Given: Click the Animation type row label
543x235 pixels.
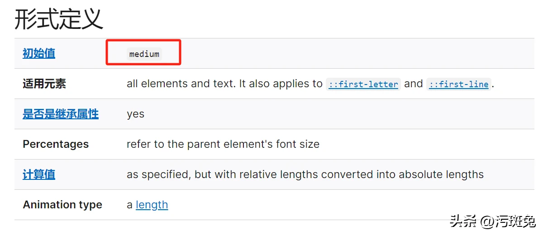Looking at the screenshot, I should click(x=62, y=205).
